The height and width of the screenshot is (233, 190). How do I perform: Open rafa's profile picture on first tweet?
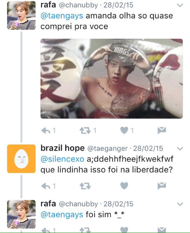coord(21,15)
